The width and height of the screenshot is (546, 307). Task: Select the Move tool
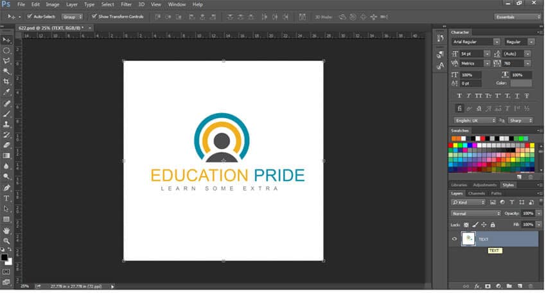[x=6, y=40]
